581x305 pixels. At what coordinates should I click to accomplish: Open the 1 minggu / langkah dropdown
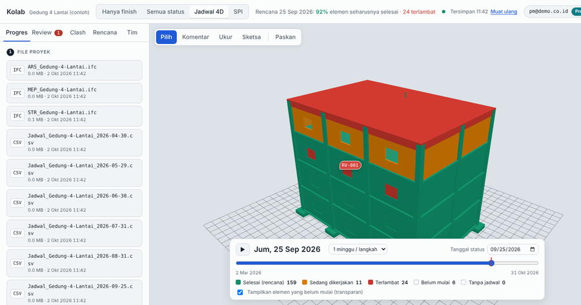[358, 249]
